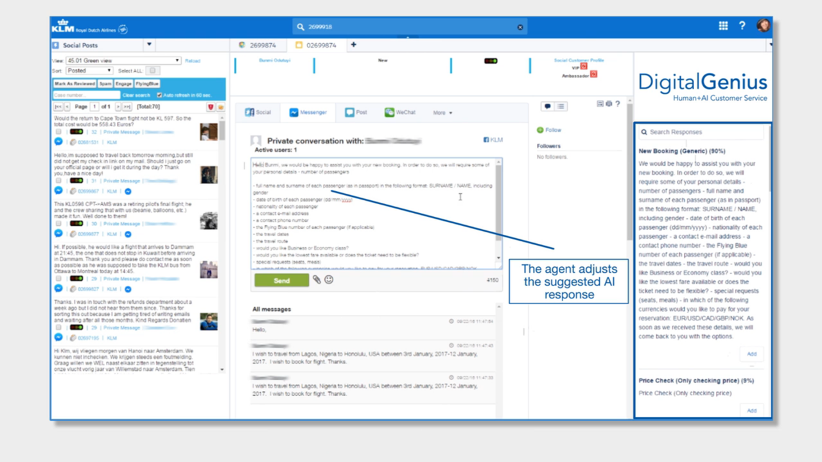Open the Messenger tab in publisher
The image size is (822, 462).
[x=308, y=112]
